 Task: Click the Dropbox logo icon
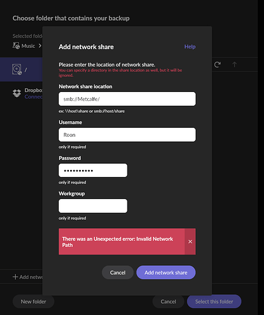(x=17, y=93)
